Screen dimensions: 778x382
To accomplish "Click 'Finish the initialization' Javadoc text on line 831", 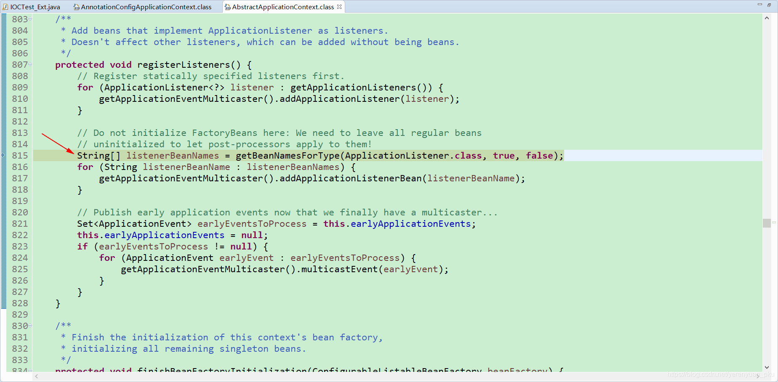I will (227, 337).
